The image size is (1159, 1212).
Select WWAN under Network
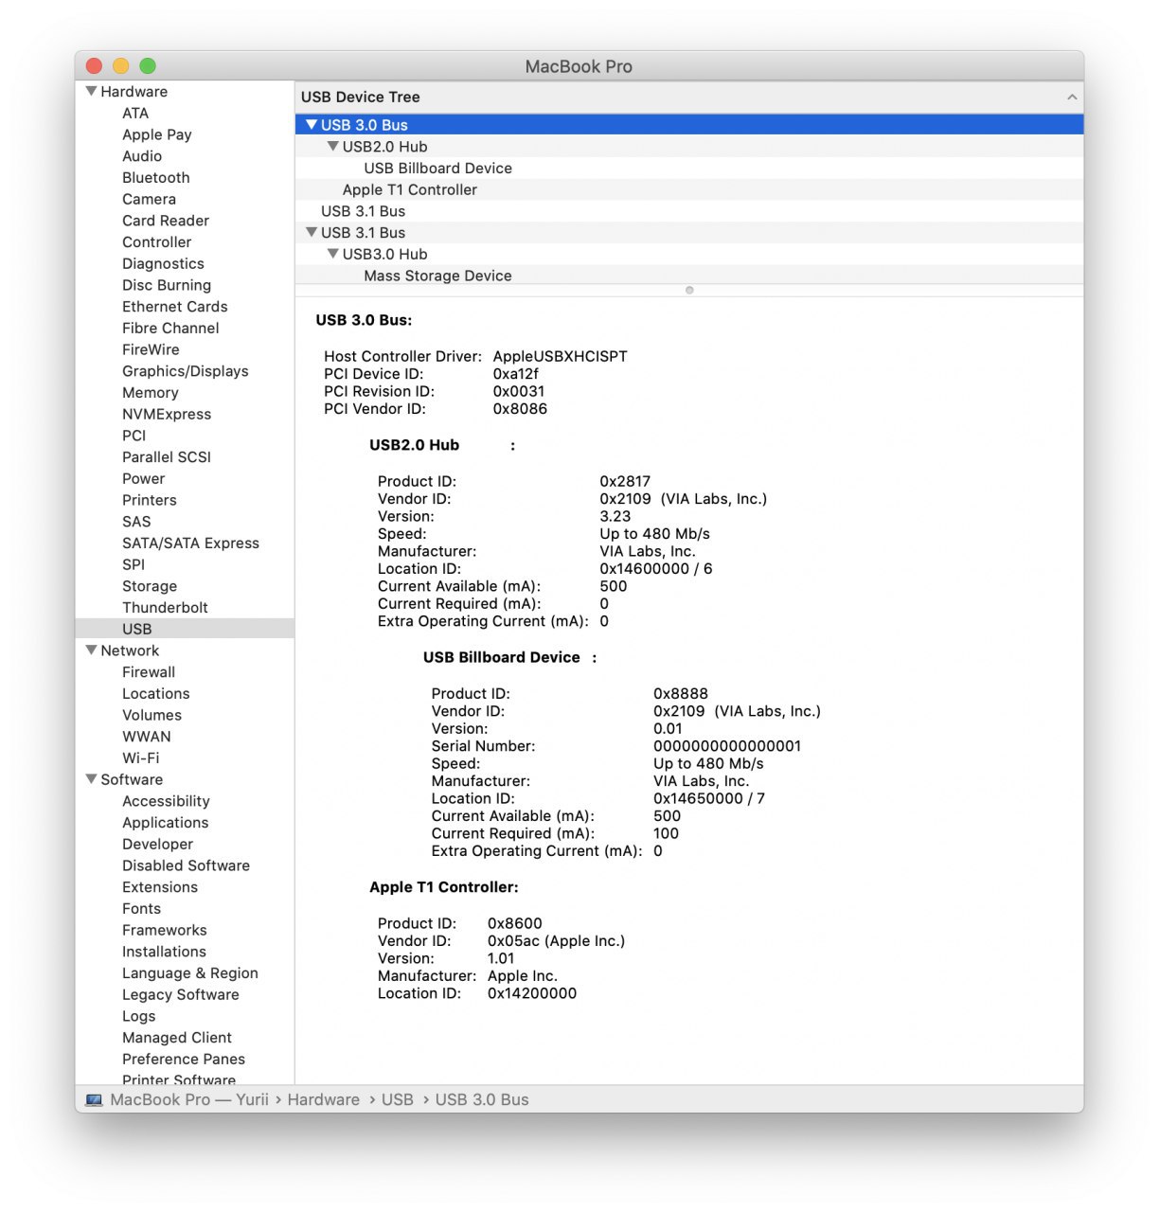coord(147,737)
